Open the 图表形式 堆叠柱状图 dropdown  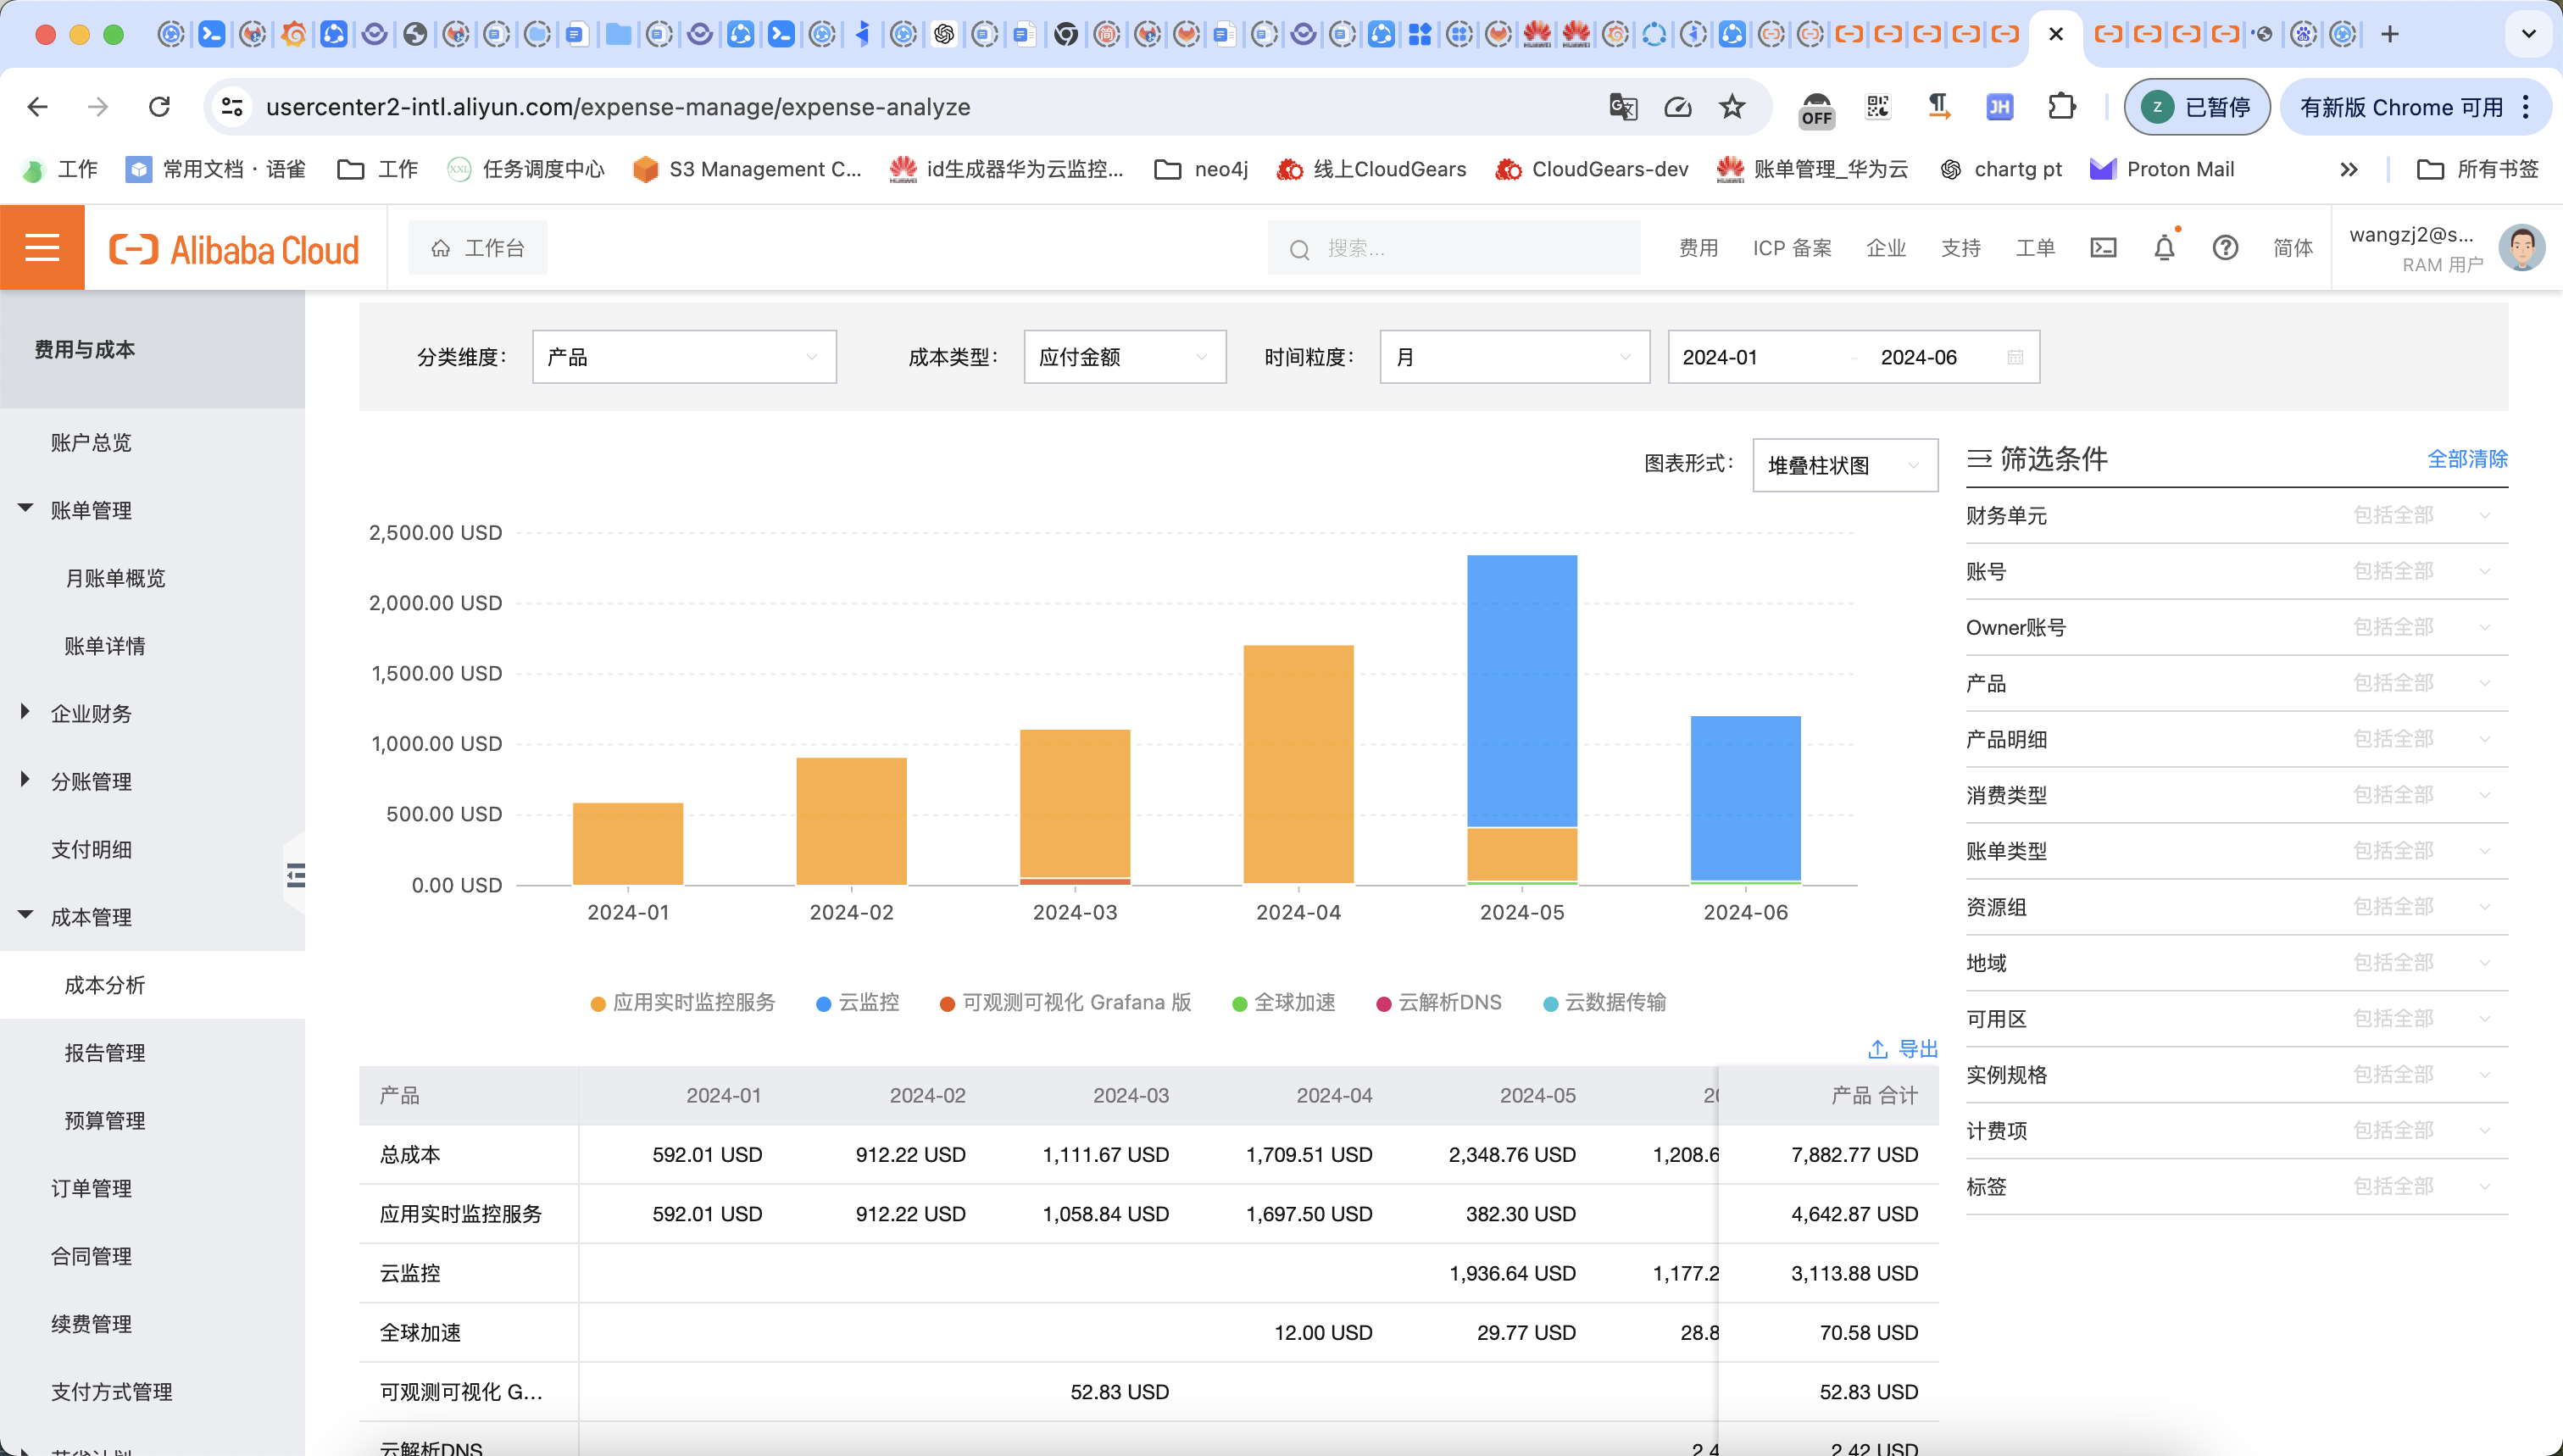click(x=1845, y=465)
